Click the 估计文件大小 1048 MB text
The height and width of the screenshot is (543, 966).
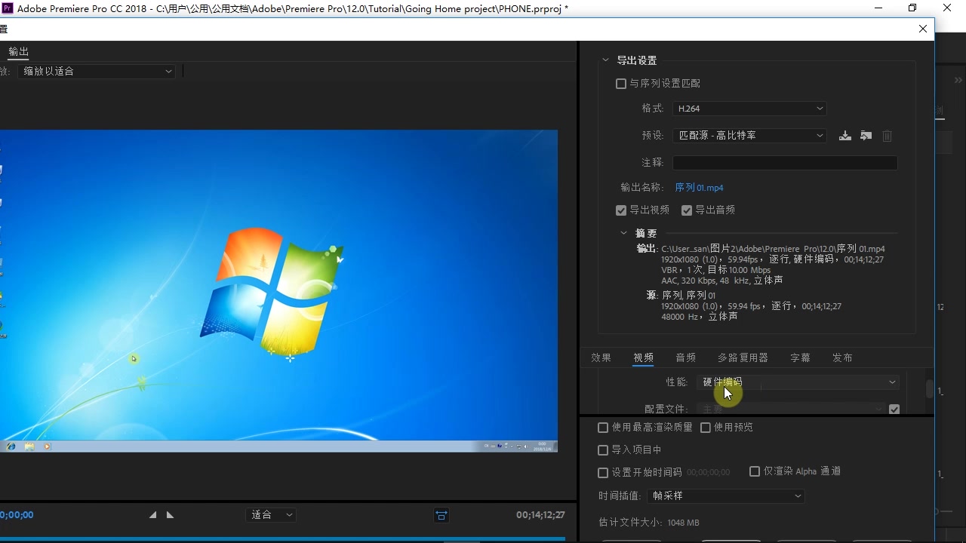pyautogui.click(x=649, y=523)
